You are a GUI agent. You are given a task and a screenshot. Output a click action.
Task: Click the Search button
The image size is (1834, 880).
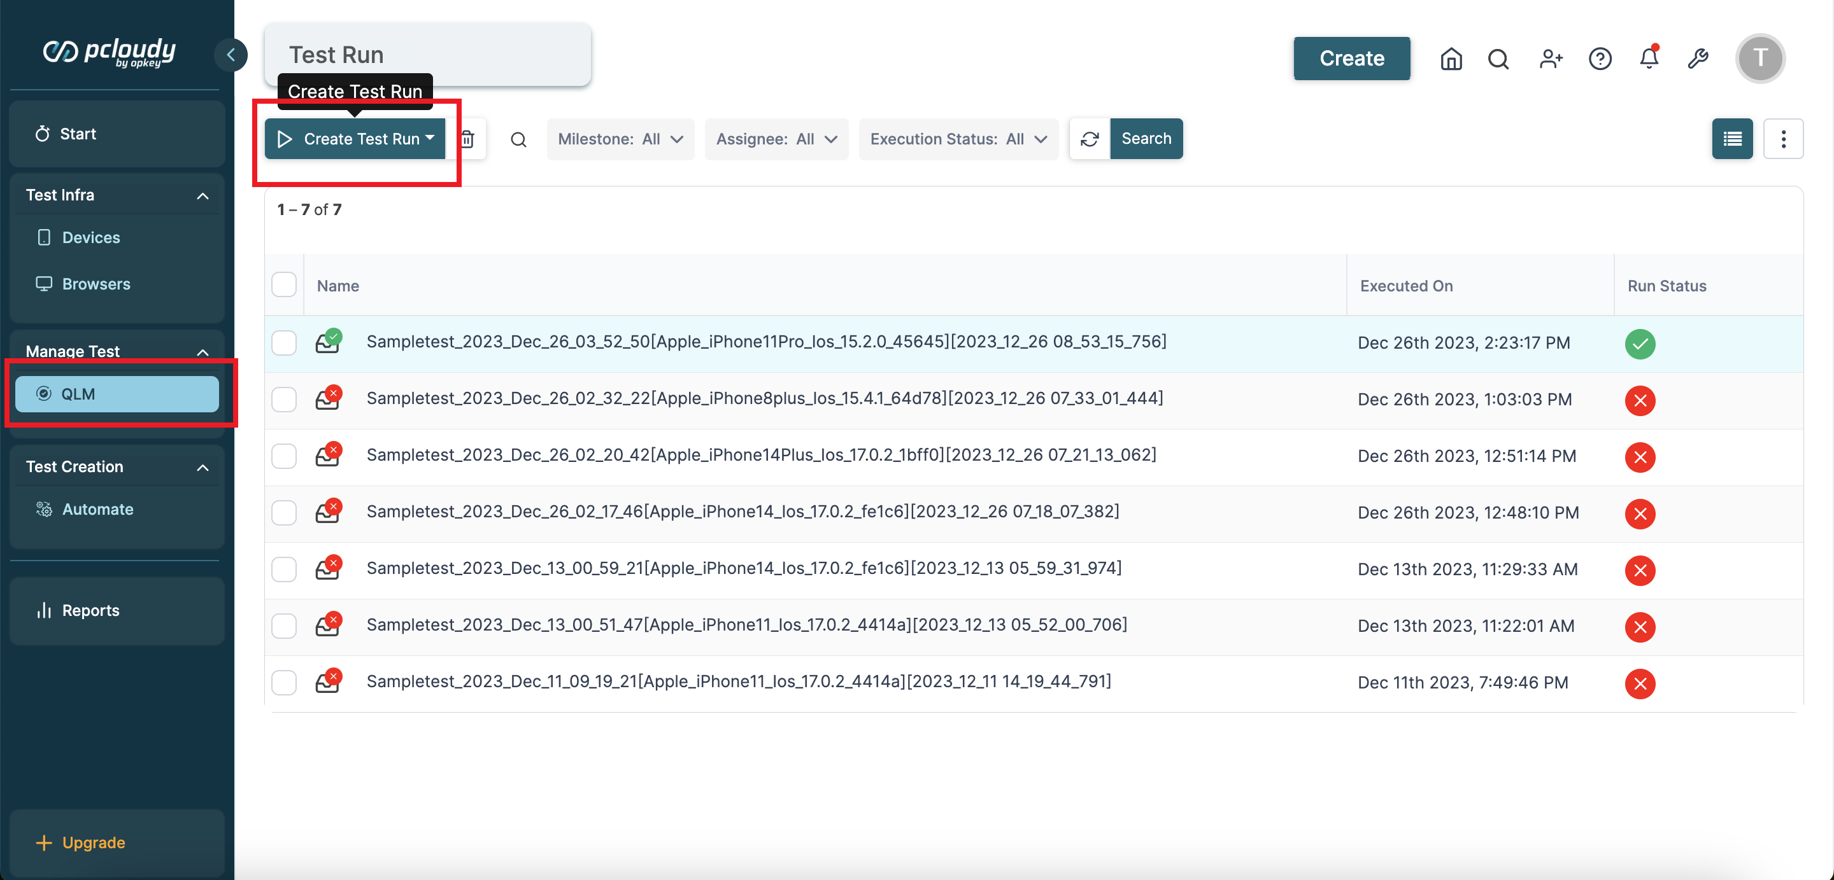1146,139
